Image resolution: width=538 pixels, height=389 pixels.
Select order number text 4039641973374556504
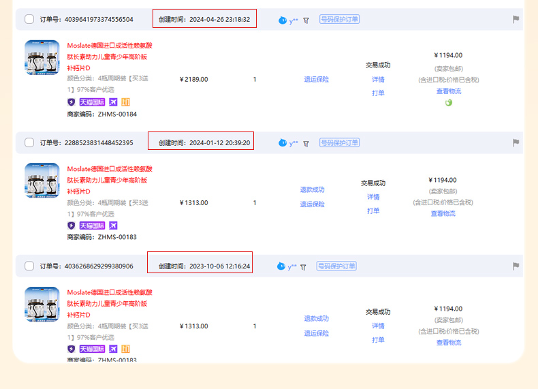(99, 20)
